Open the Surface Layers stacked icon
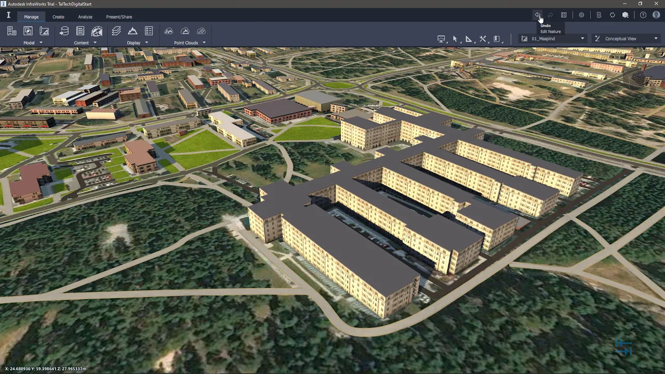The image size is (665, 374). 116,31
